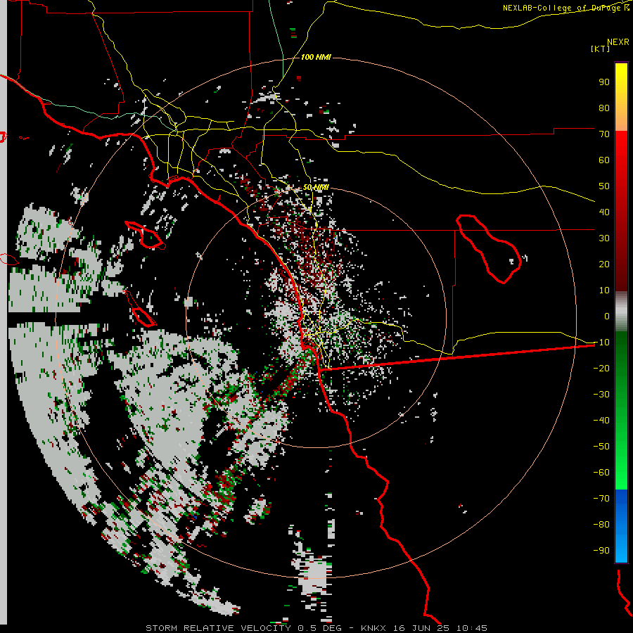Click the 20 value on velocity scale
Image resolution: width=633 pixels, height=633 pixels.
click(604, 264)
